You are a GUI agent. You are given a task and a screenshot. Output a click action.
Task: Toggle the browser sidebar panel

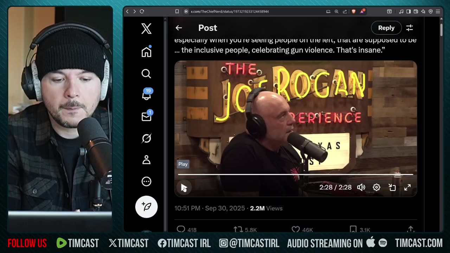pyautogui.click(x=409, y=11)
